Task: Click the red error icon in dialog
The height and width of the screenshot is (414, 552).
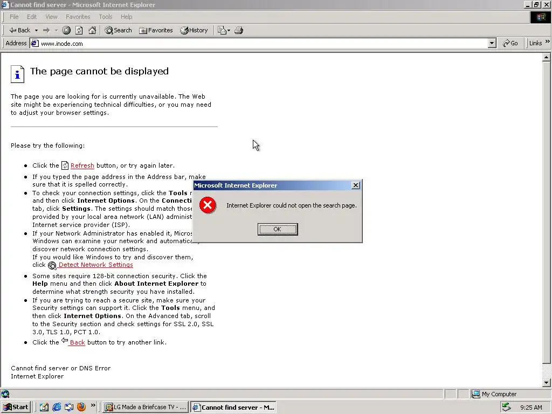Action: [x=208, y=205]
